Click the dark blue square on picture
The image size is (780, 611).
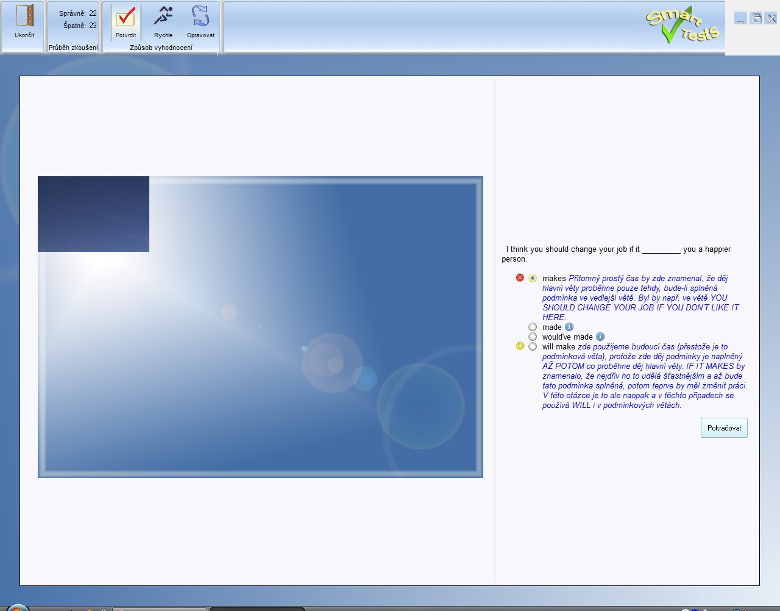[93, 214]
